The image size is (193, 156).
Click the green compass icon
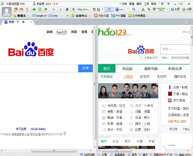click(40, 9)
